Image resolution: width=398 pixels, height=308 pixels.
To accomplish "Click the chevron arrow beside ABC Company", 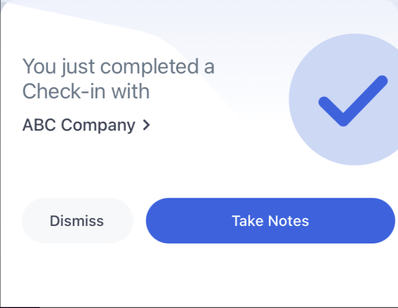I will point(146,125).
